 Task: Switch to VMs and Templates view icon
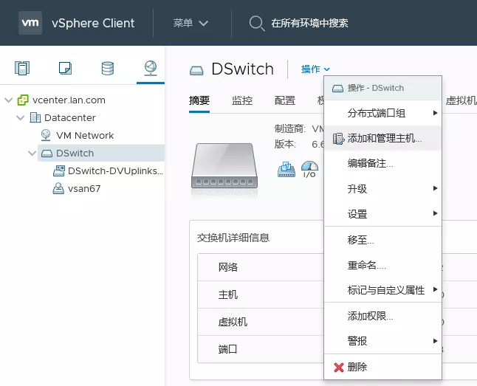pos(65,69)
